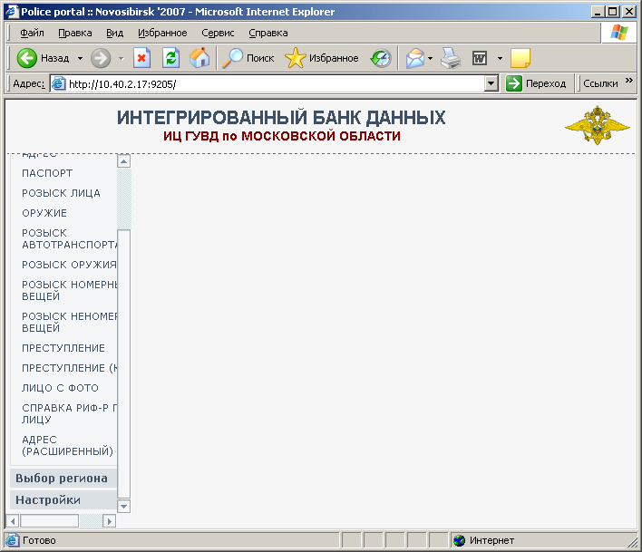Select ЛИЦО С ФОТО link

60,388
